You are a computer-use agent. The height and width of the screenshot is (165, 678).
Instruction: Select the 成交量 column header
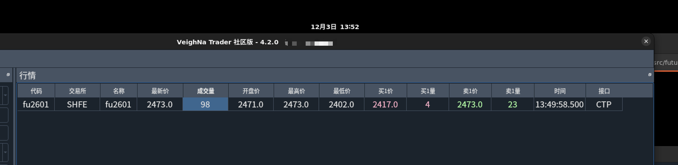(x=205, y=91)
